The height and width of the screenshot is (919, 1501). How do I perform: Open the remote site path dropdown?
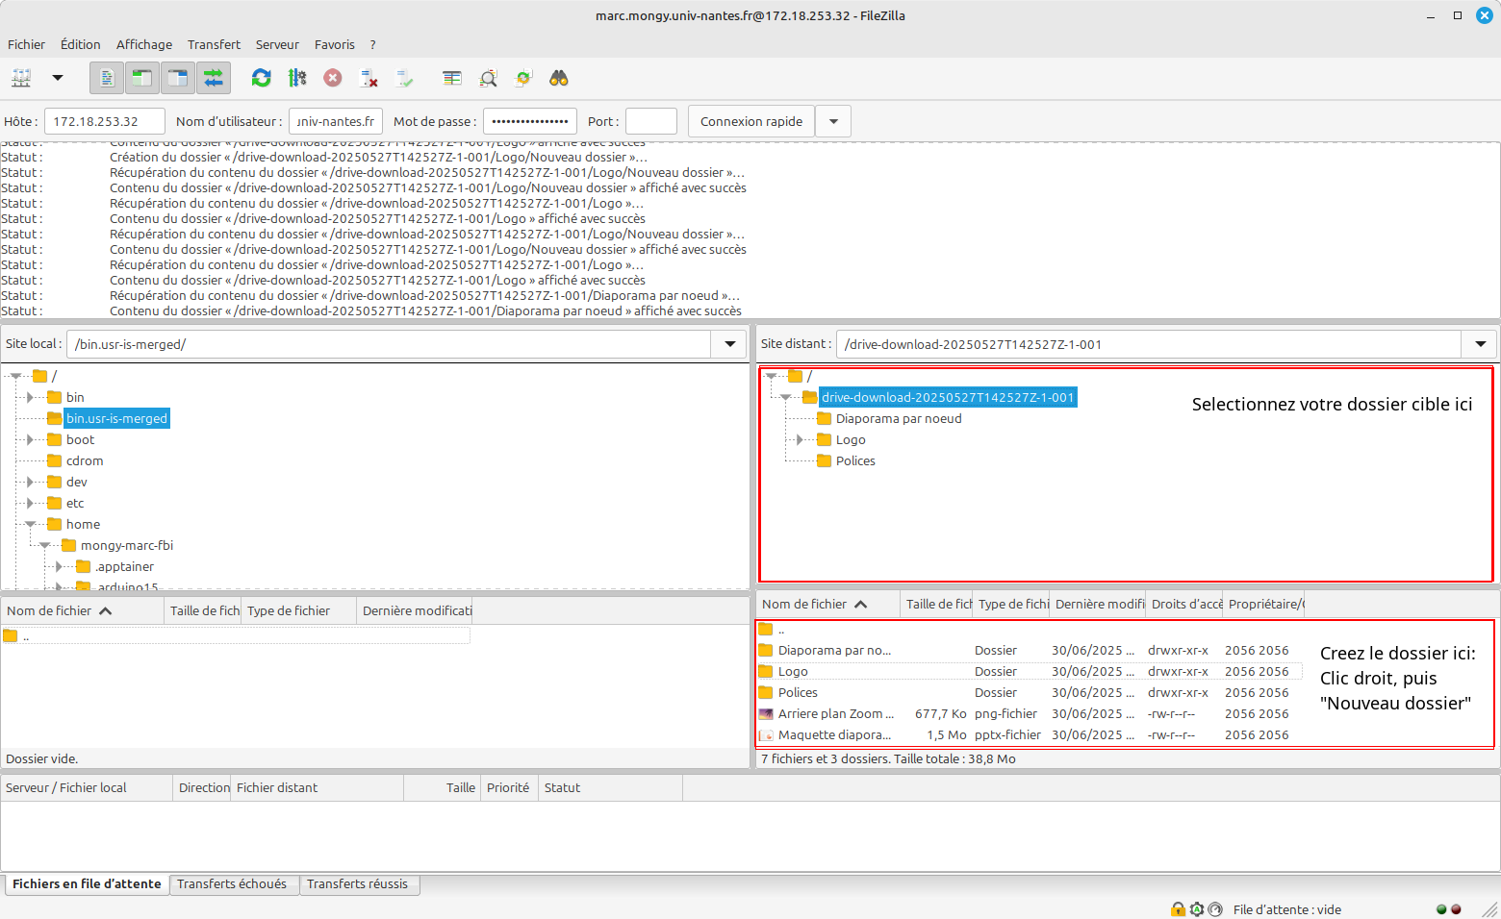[x=1480, y=343]
